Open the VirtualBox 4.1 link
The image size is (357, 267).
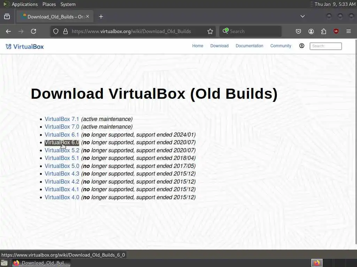tap(62, 189)
